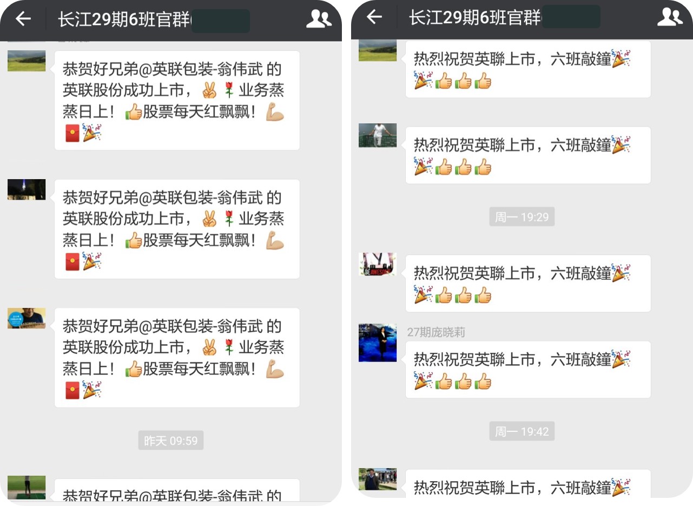Open group members icon in left chat
The height and width of the screenshot is (506, 693).
tap(319, 19)
